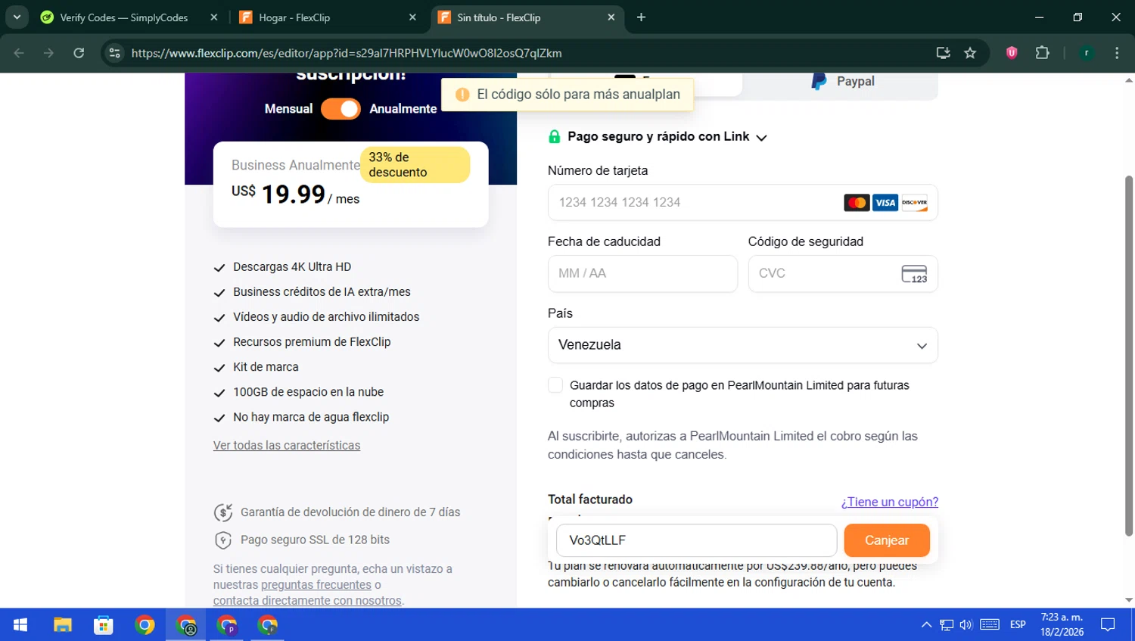1135x641 pixels.
Task: Click the money-back guarantee icon
Action: [x=222, y=512]
